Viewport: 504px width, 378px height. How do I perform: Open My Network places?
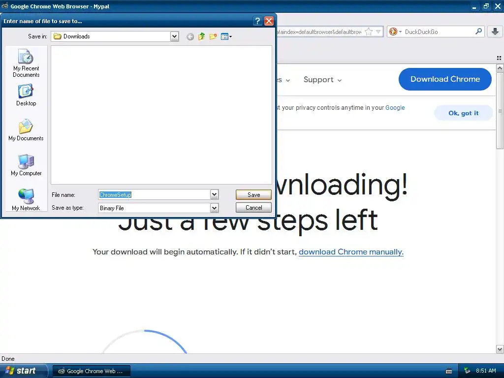26,200
